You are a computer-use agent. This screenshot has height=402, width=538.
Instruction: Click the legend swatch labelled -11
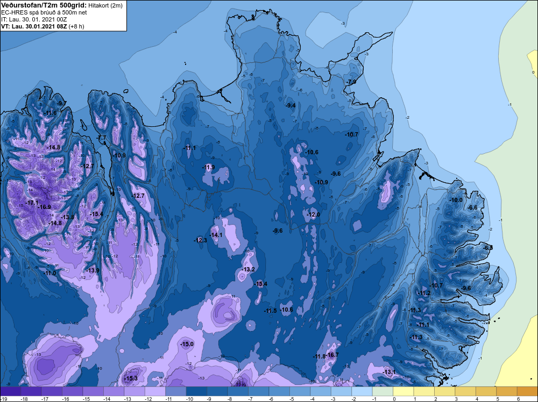tap(176, 391)
